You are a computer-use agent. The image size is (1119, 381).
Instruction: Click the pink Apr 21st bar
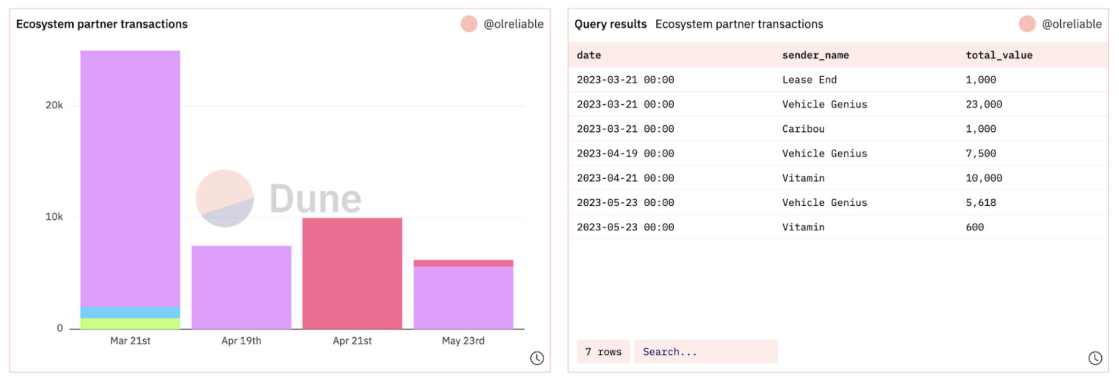click(352, 273)
